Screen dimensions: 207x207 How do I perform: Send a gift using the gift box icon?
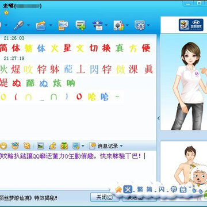tap(64, 146)
